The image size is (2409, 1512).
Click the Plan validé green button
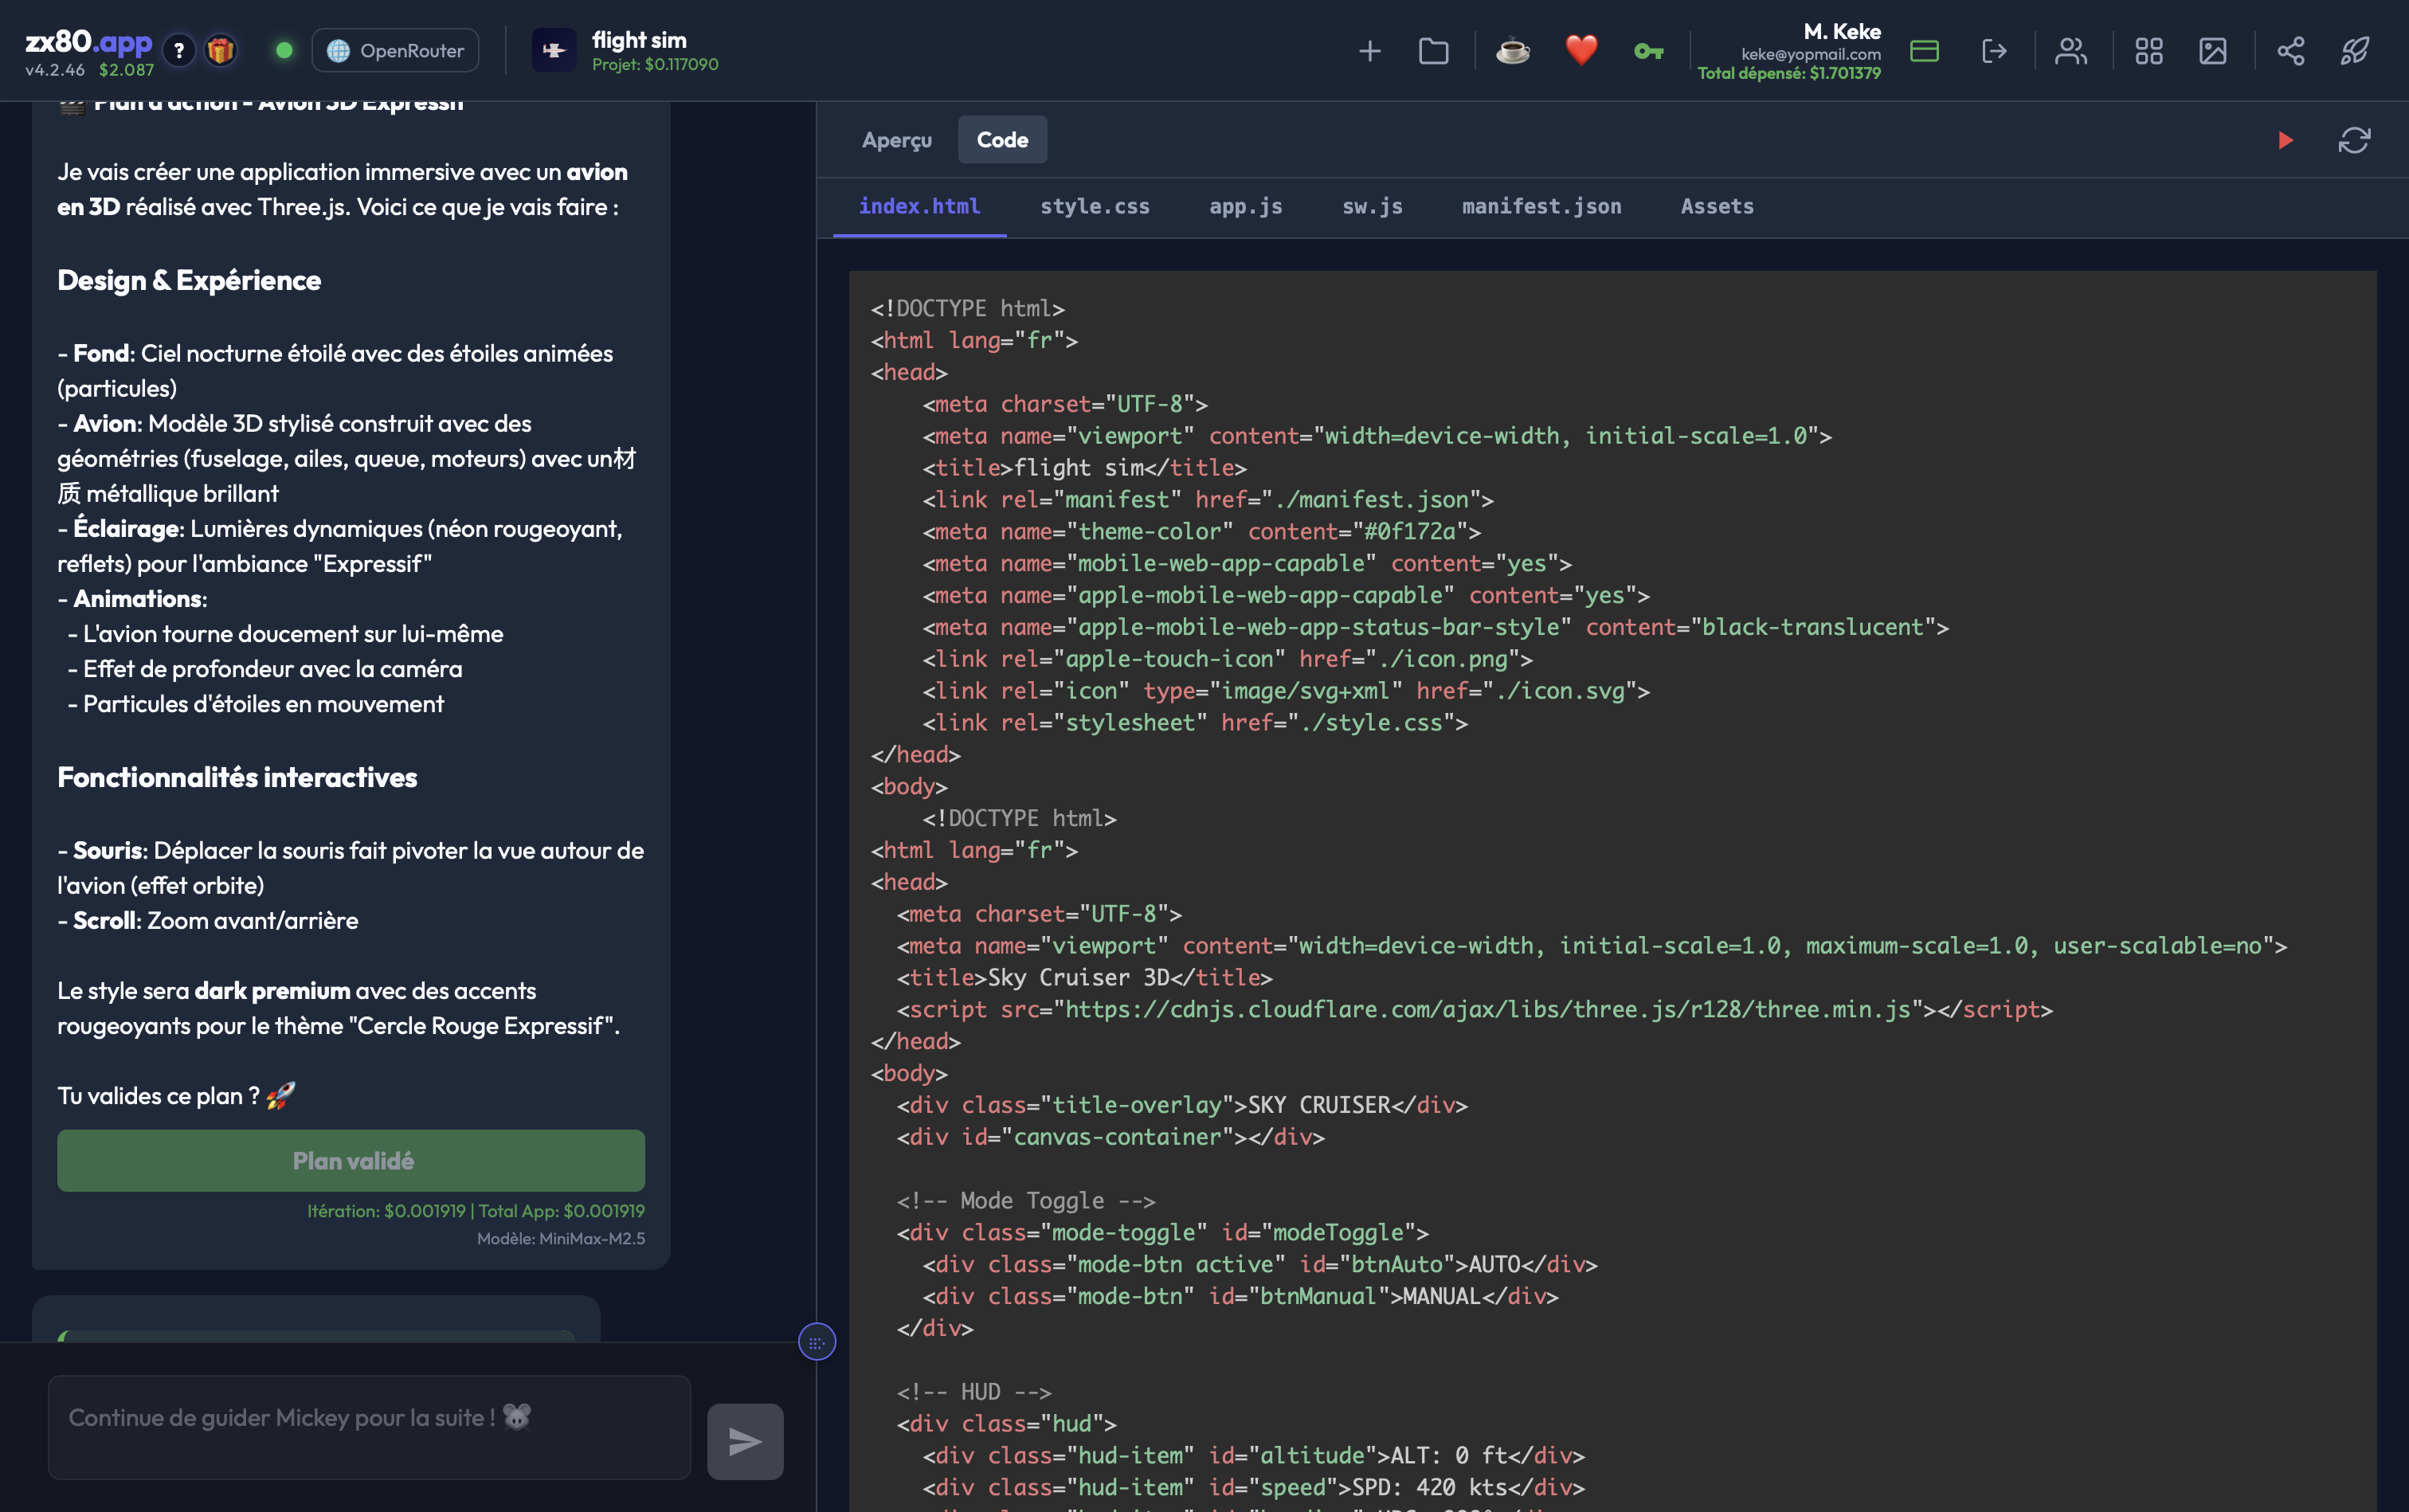point(351,1160)
